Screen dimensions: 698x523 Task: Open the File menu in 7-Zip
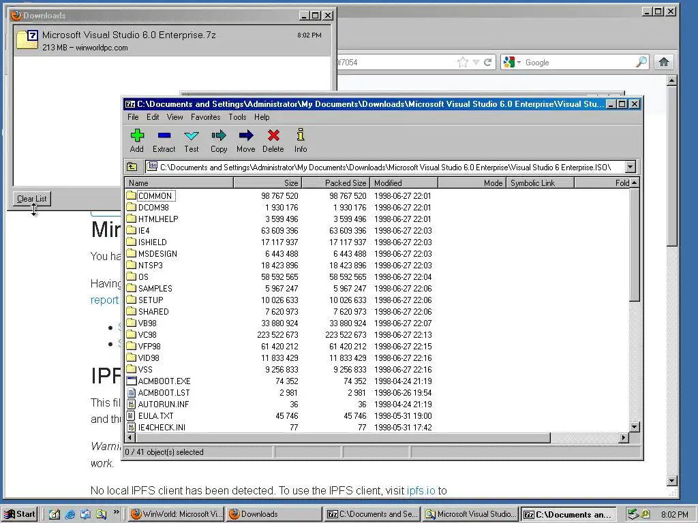click(133, 117)
